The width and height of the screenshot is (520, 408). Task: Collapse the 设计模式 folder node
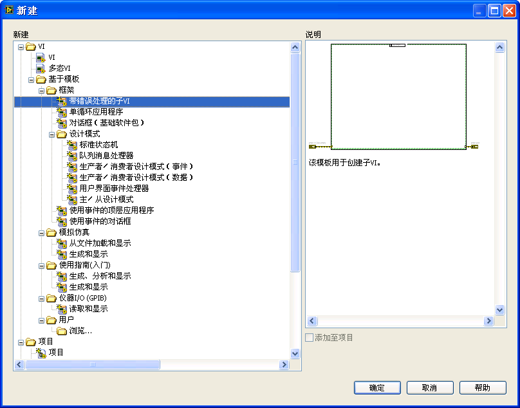[x=51, y=134]
